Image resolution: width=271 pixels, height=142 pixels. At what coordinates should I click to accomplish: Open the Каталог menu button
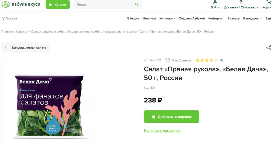(58, 4)
